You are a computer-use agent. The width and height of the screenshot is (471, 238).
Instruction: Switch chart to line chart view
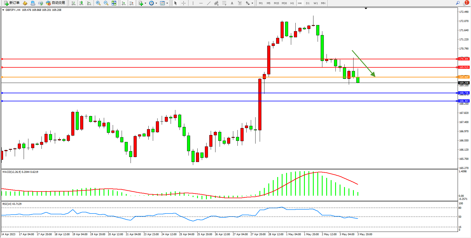pos(89,3)
